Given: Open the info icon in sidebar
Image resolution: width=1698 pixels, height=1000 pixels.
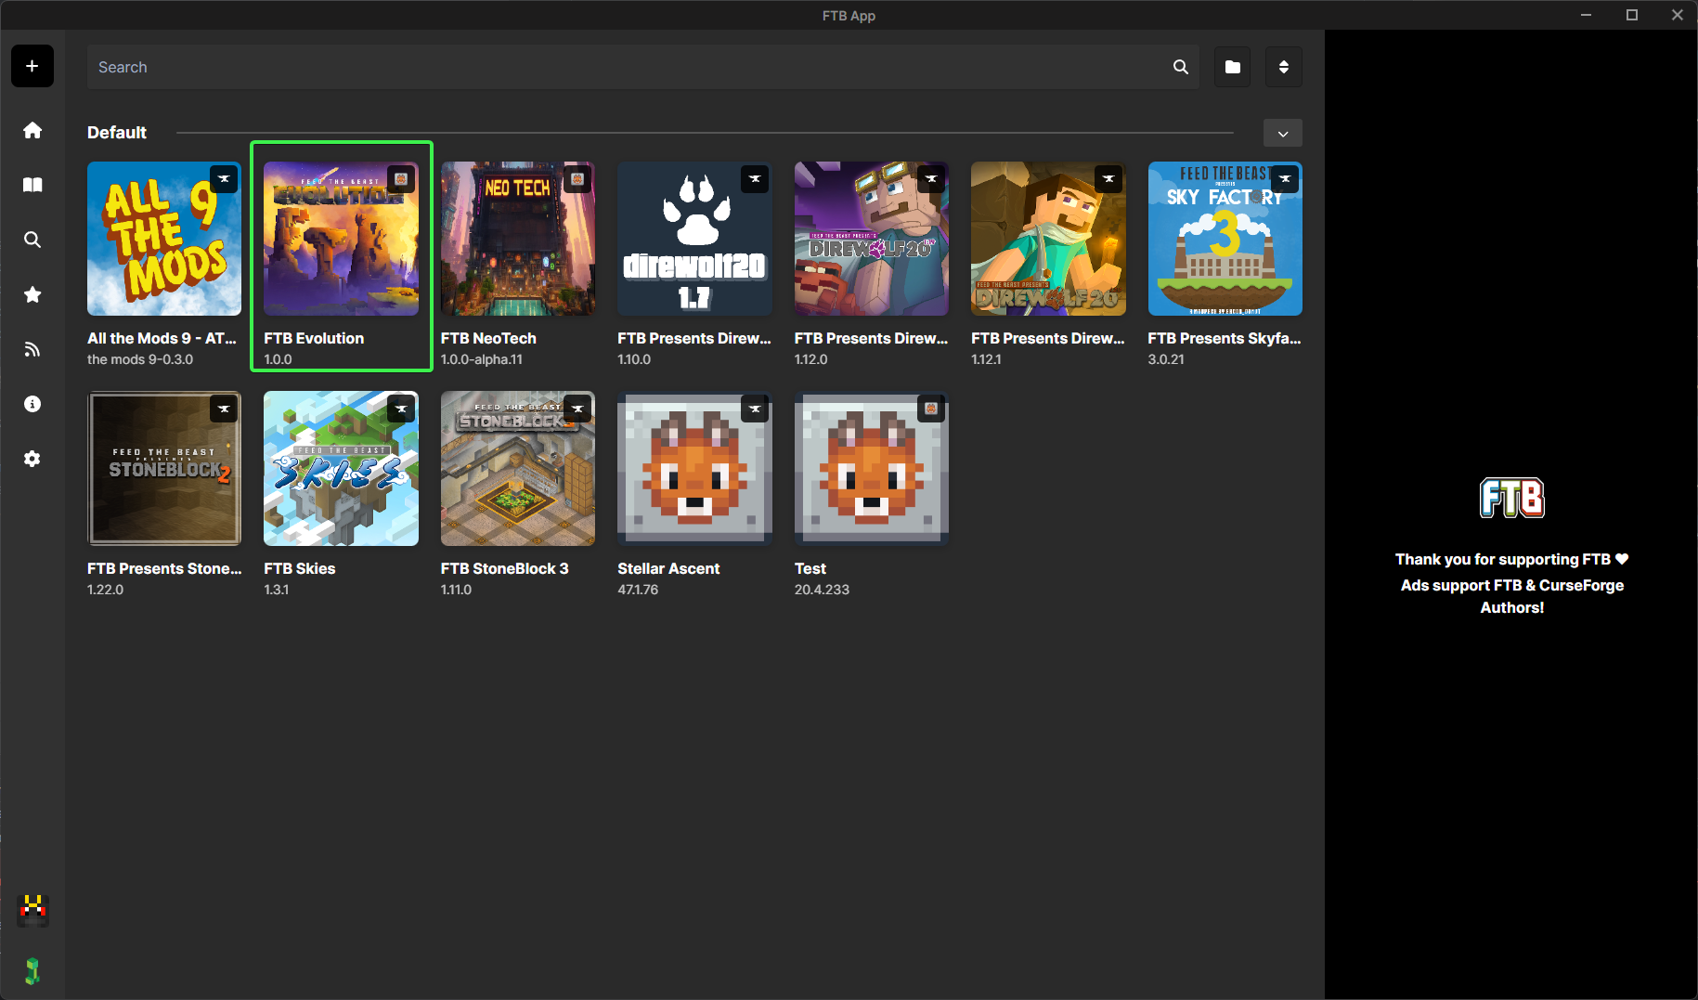Looking at the screenshot, I should click(32, 404).
